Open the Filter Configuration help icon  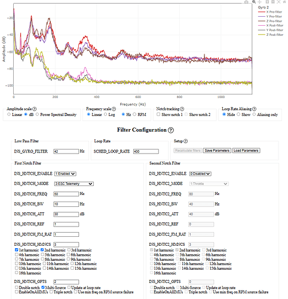[171, 130]
